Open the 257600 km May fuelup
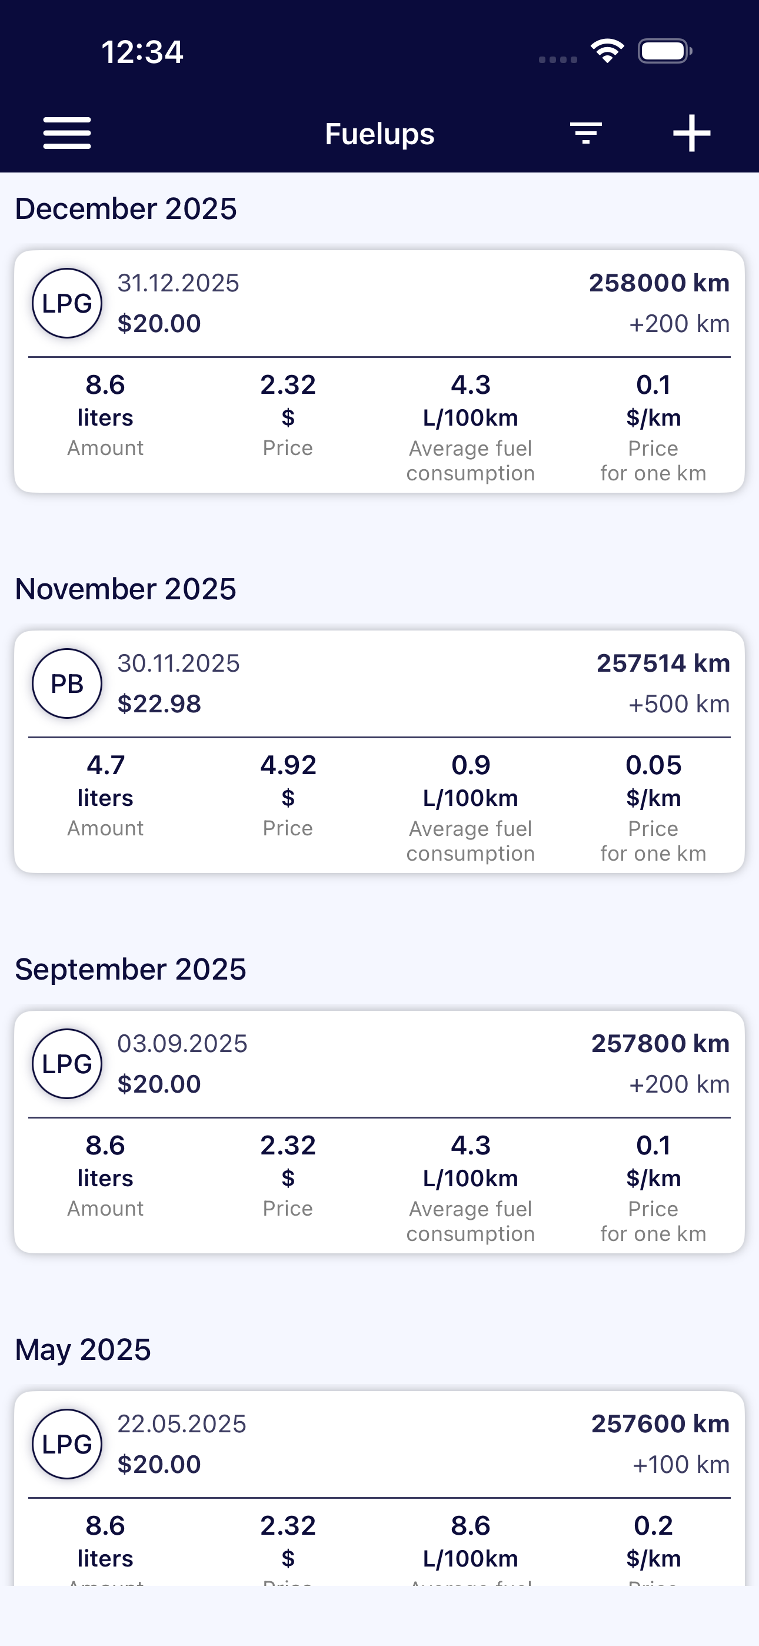 pos(660,1423)
